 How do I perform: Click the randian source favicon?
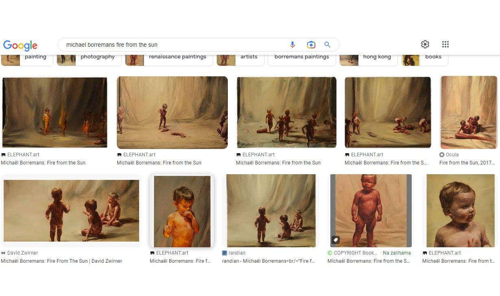225,253
